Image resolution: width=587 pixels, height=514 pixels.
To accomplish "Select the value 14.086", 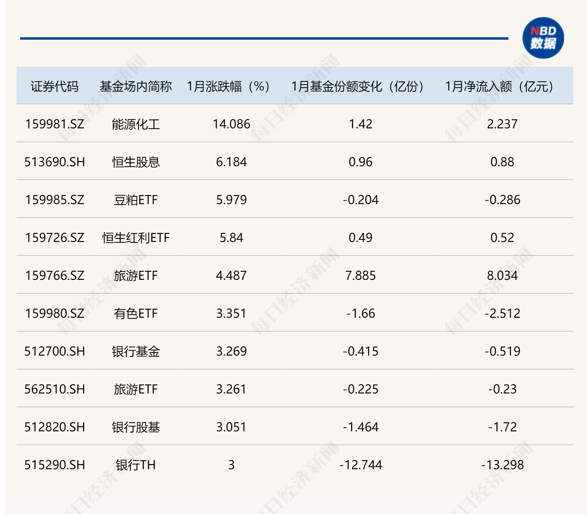I will tap(231, 124).
